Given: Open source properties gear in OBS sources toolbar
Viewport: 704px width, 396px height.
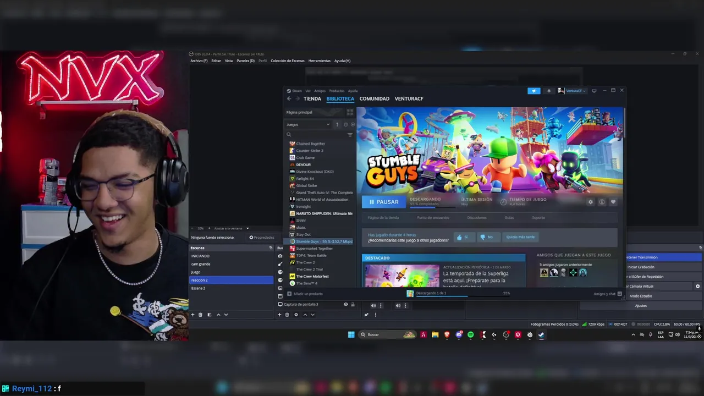Looking at the screenshot, I should pos(296,315).
